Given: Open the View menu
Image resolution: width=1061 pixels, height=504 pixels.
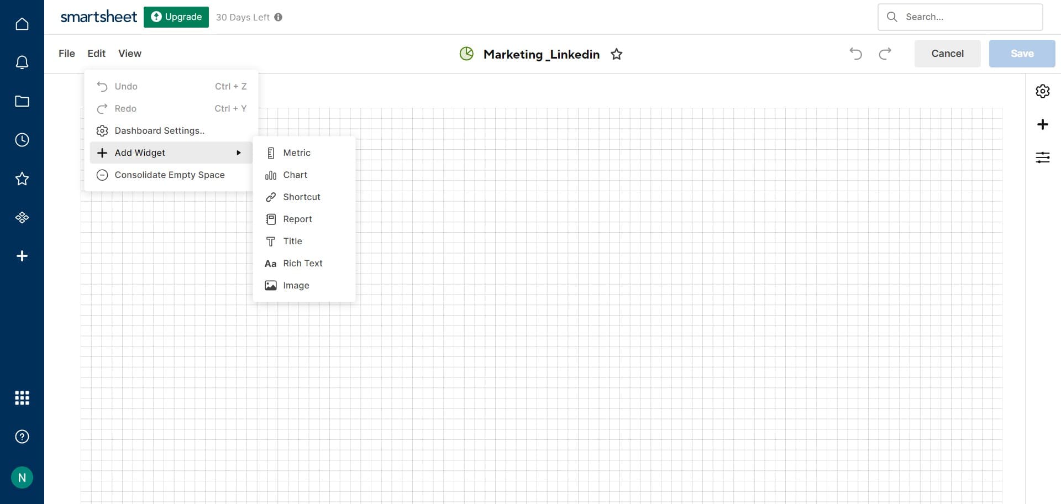Looking at the screenshot, I should pyautogui.click(x=129, y=53).
